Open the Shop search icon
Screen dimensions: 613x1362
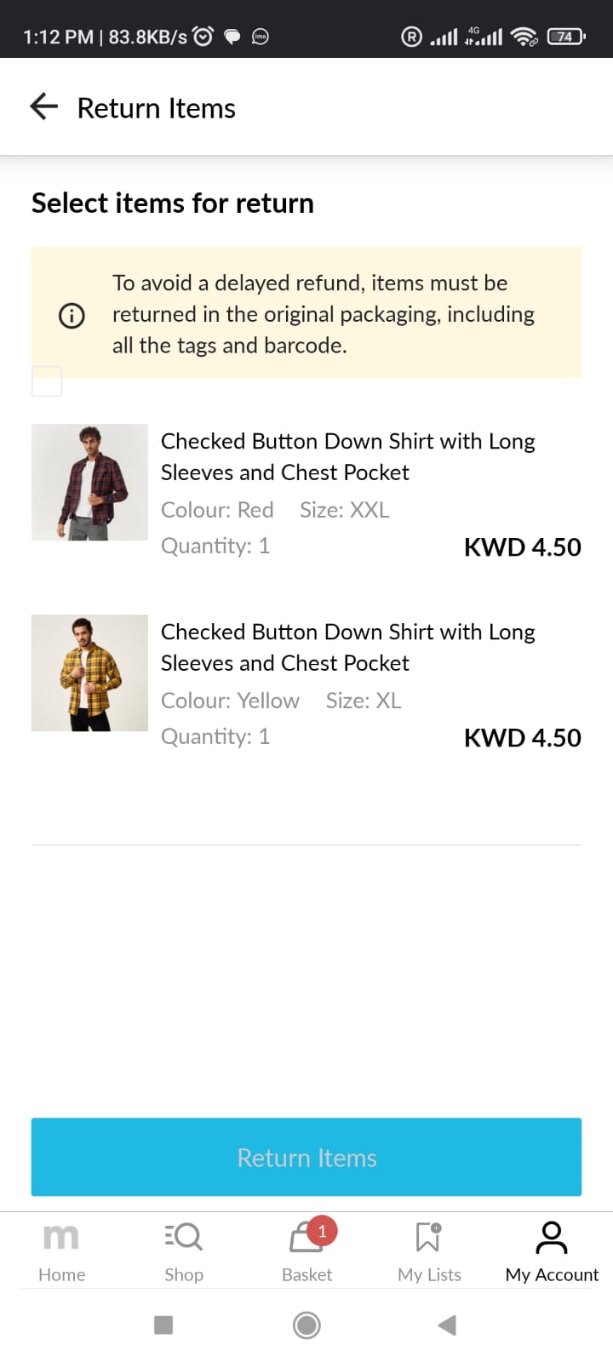184,1237
